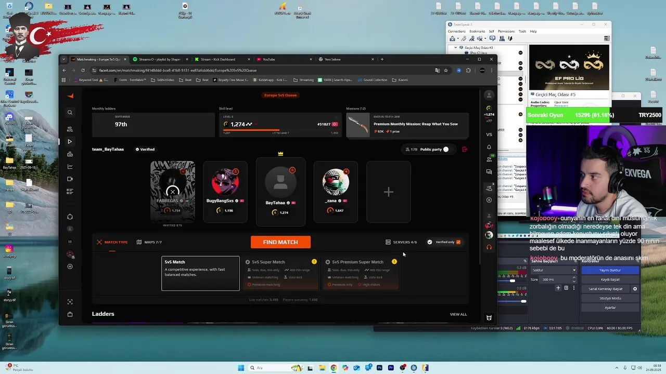Click the OBS virtual camera settings gear
Screen dimensions: 666x374
635,289
